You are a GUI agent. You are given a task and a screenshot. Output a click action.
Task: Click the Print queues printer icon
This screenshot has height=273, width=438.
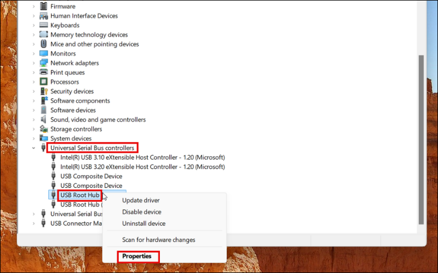pyautogui.click(x=44, y=73)
